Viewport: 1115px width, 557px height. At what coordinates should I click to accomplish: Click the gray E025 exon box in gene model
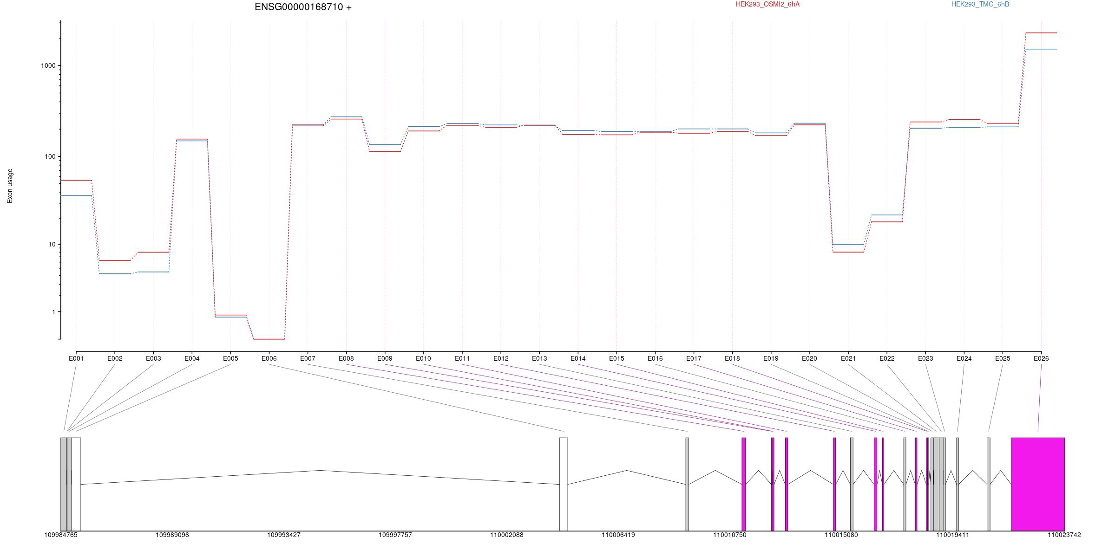pos(989,484)
